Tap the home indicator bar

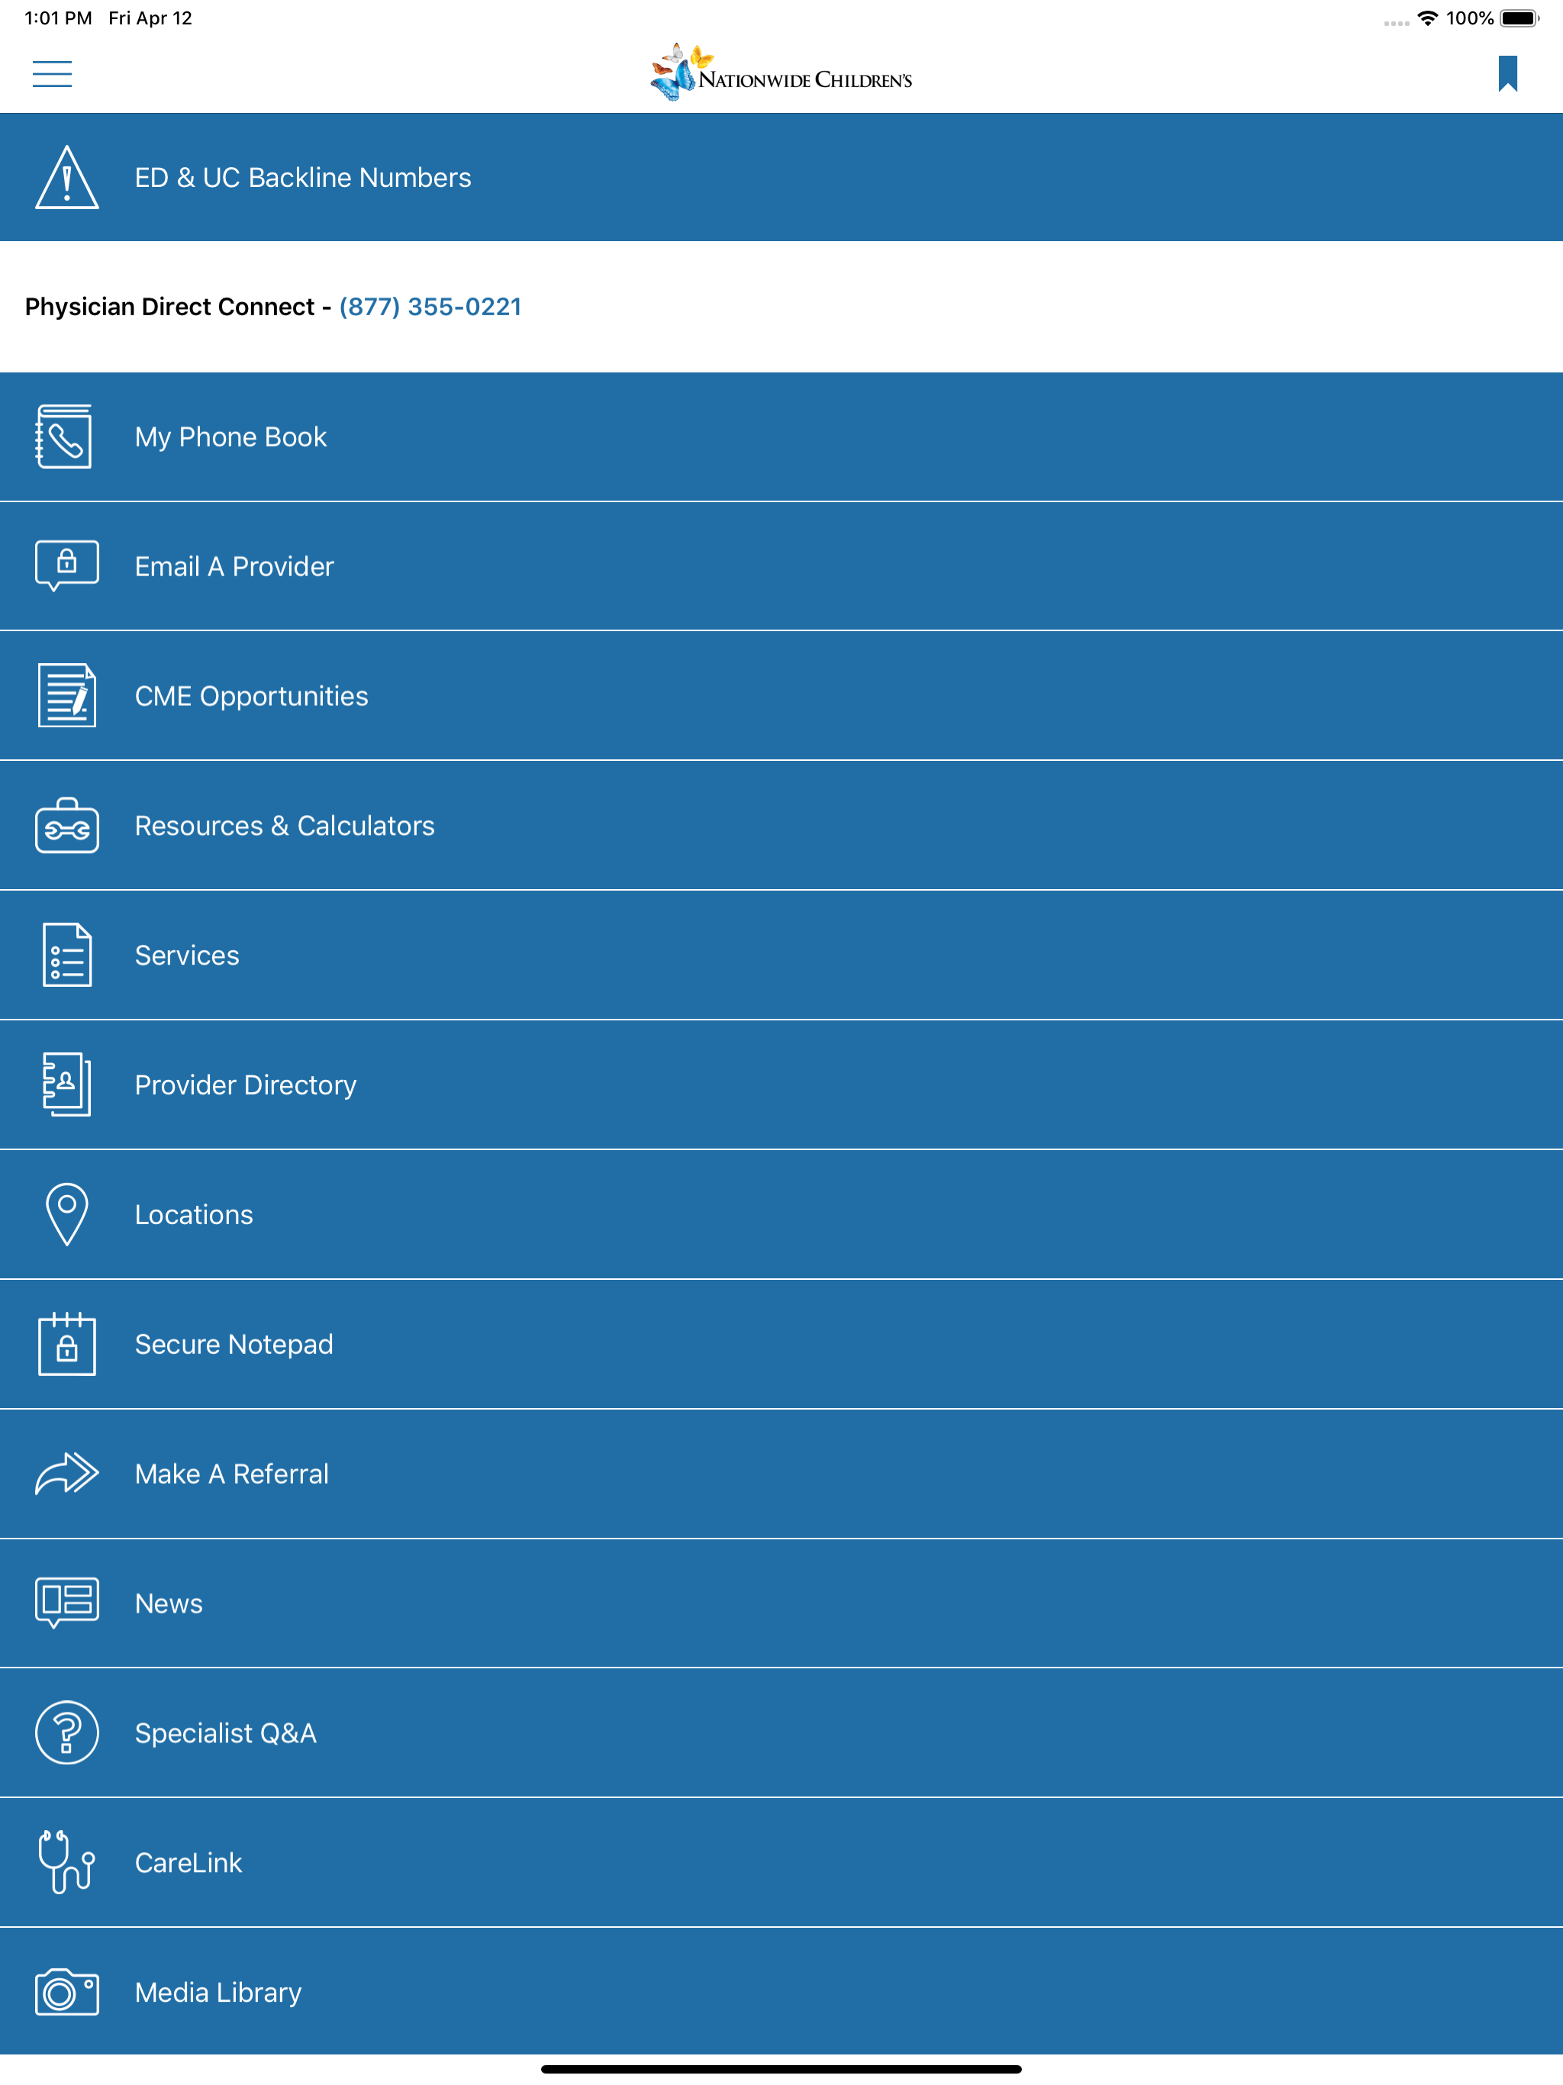[x=781, y=2069]
